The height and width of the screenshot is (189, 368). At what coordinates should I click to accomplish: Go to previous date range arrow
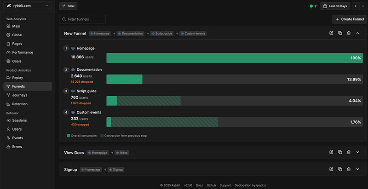(356, 6)
